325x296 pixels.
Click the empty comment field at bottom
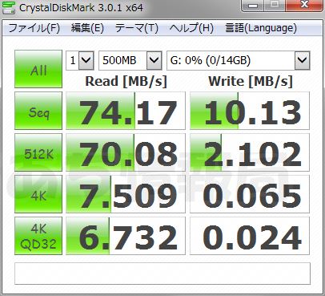[162, 274]
